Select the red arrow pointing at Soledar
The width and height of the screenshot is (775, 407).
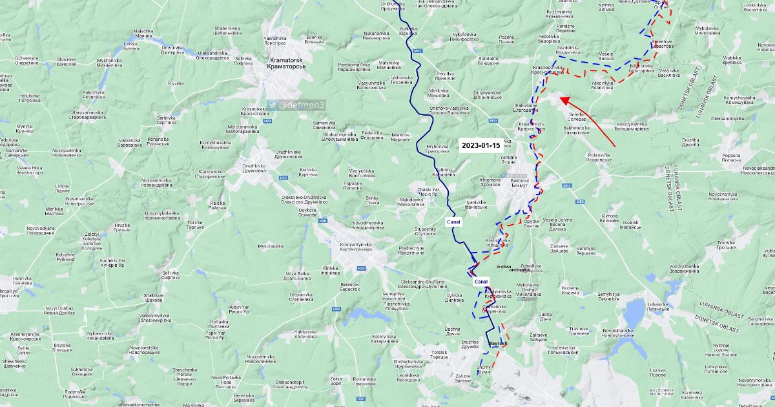pyautogui.click(x=587, y=121)
